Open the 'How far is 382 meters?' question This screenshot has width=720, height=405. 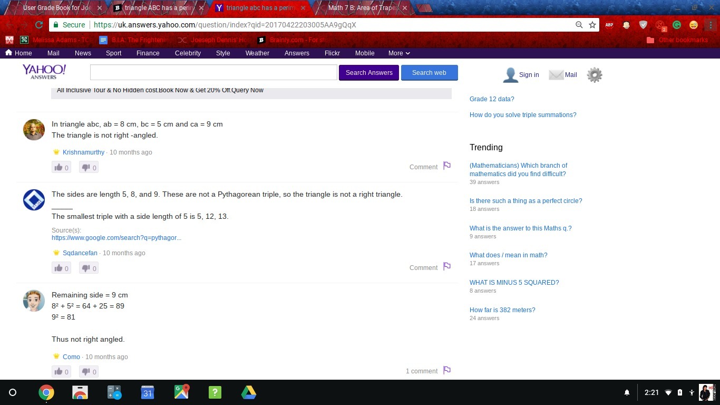coord(502,310)
